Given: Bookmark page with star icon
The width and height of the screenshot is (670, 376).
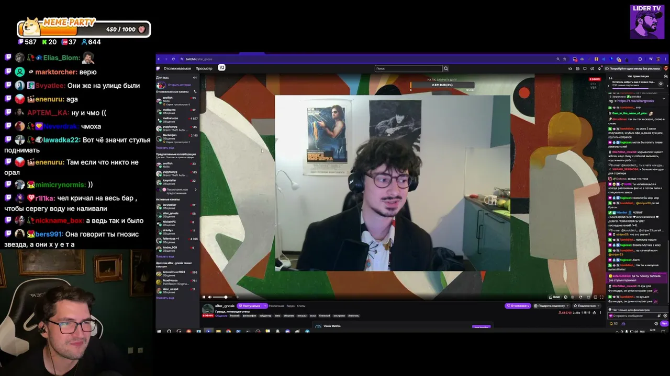Looking at the screenshot, I should tap(565, 59).
